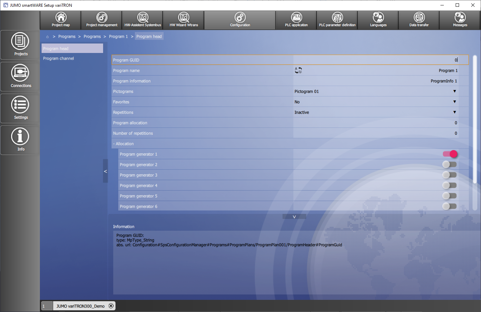Open the Data transfer icon
Screen dimensions: 481x312
pos(419,20)
